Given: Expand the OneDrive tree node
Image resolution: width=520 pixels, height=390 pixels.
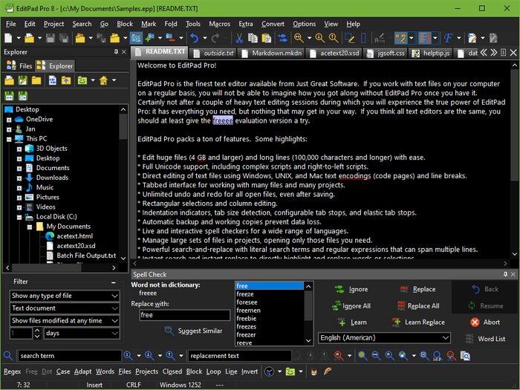Looking at the screenshot, I should click(x=9, y=120).
